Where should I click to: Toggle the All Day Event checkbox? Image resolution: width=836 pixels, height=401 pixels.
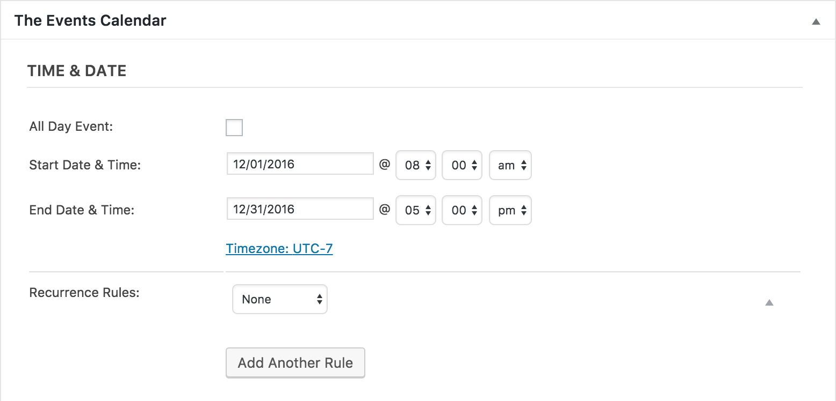click(234, 128)
